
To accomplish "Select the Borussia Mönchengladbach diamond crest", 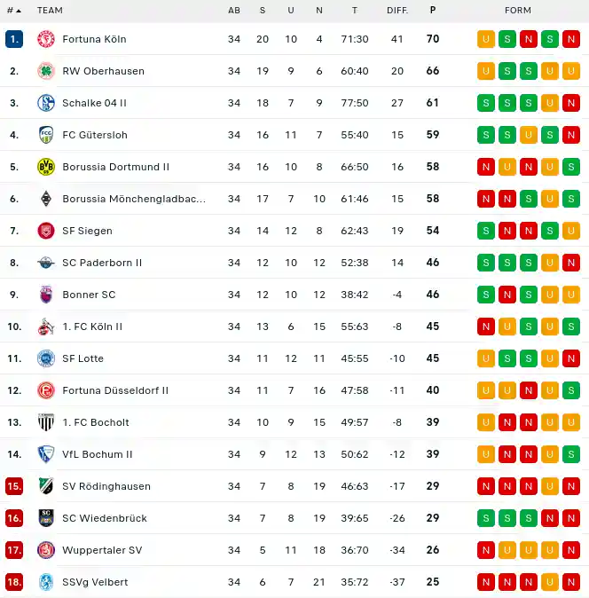I will 46,199.
